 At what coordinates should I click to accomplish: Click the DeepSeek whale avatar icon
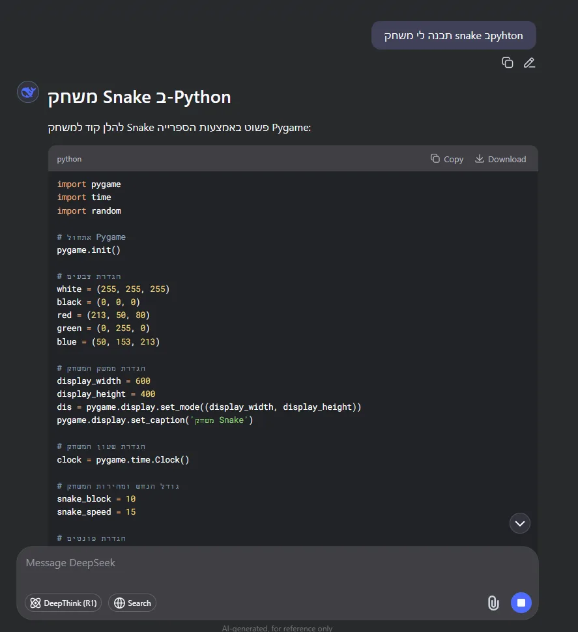pos(28,93)
